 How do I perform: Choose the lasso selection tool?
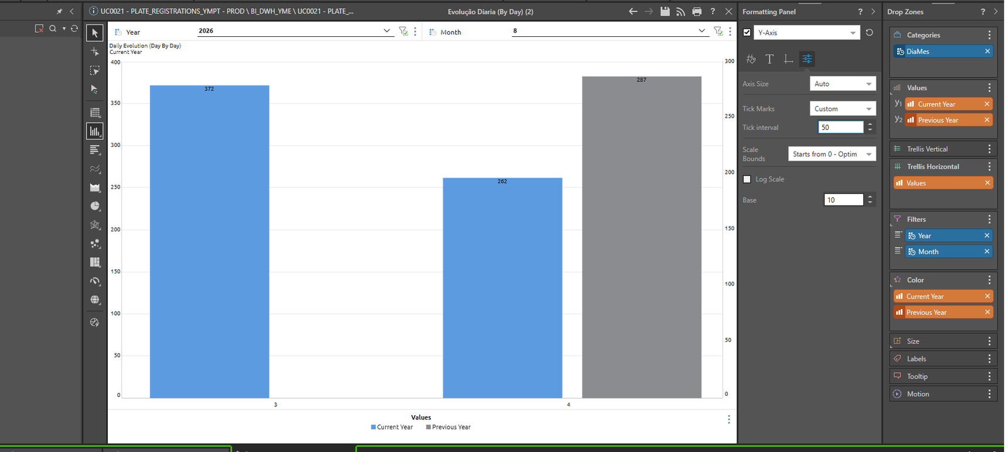point(94,70)
